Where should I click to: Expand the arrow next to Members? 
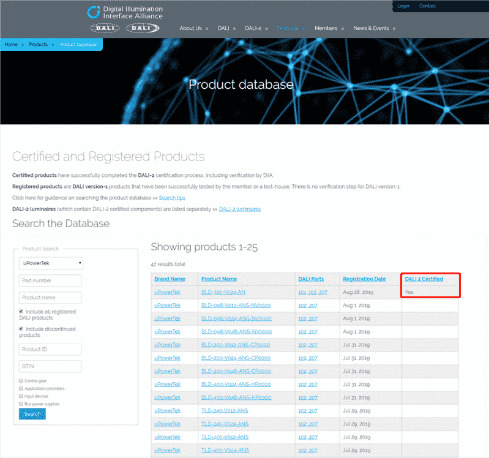click(x=343, y=28)
